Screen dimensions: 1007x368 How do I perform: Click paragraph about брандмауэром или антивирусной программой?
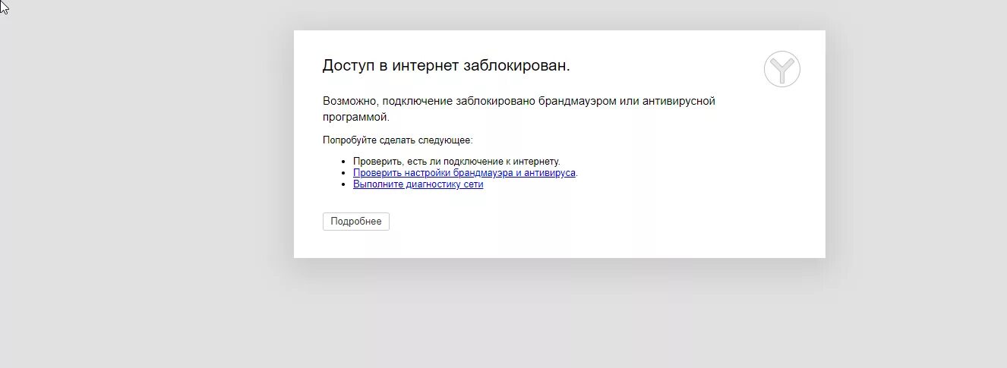pos(519,109)
